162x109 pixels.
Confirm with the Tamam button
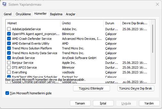pyautogui.click(x=80, y=103)
